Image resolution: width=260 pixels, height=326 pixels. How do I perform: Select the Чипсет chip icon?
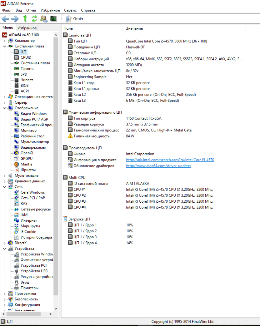[17, 80]
